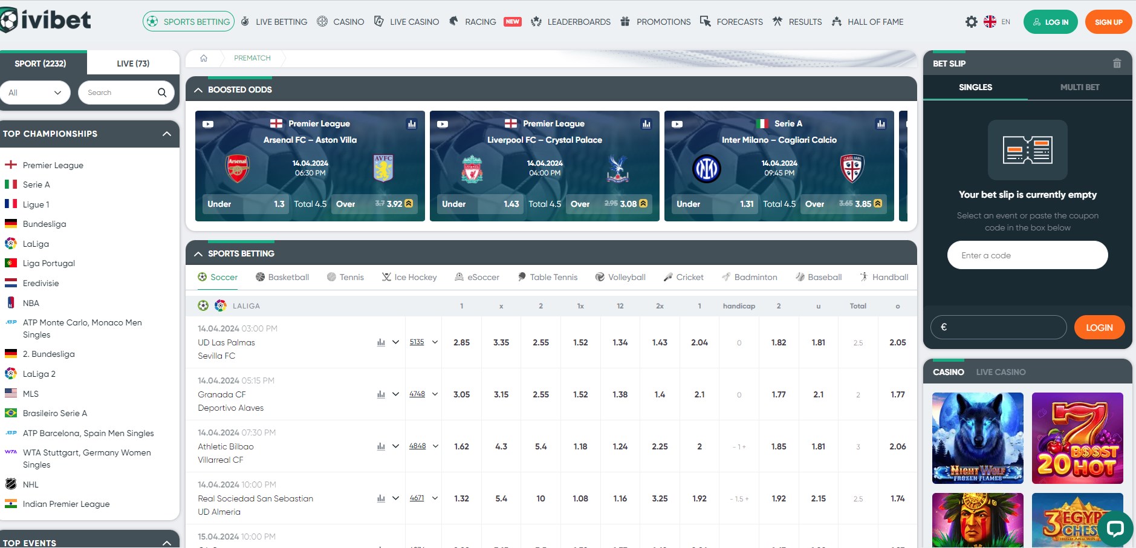This screenshot has height=548, width=1136.
Task: Click the search magnifier icon
Action: coord(162,93)
